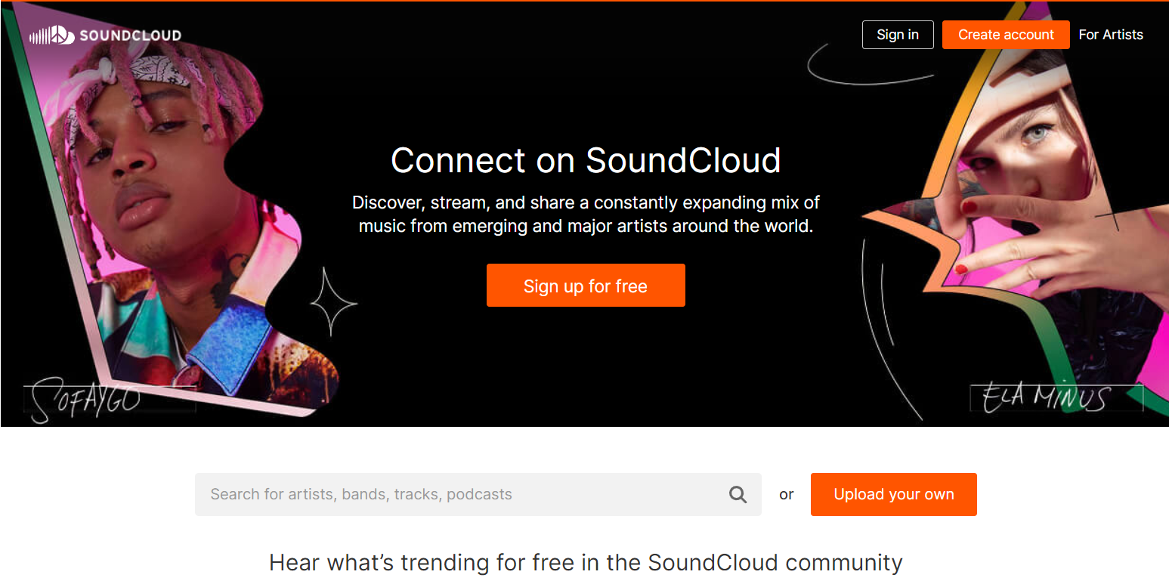Click the magnifying glass search icon
This screenshot has height=584, width=1169.
[738, 495]
